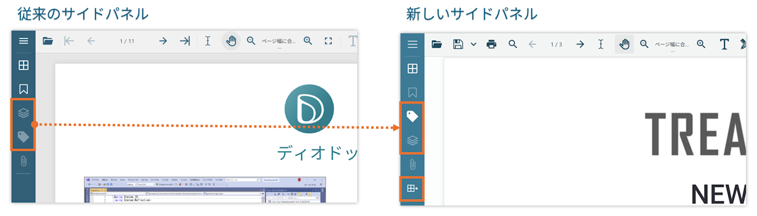Image resolution: width=757 pixels, height=216 pixels.
Task: Activate the hand pan tool, left viewer
Action: pyautogui.click(x=231, y=41)
